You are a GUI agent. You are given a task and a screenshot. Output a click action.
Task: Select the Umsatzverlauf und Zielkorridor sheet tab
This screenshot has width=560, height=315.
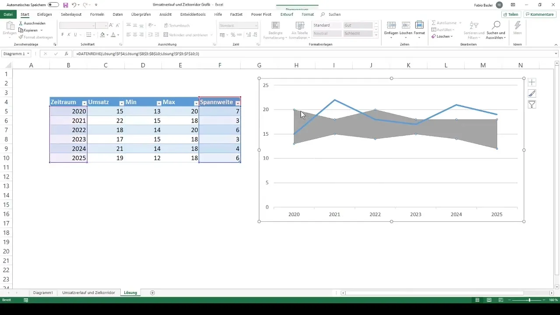click(x=89, y=293)
